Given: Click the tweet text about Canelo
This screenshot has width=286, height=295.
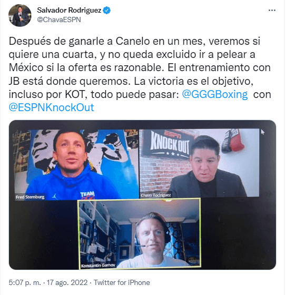Looking at the screenshot, I should tap(140, 74).
